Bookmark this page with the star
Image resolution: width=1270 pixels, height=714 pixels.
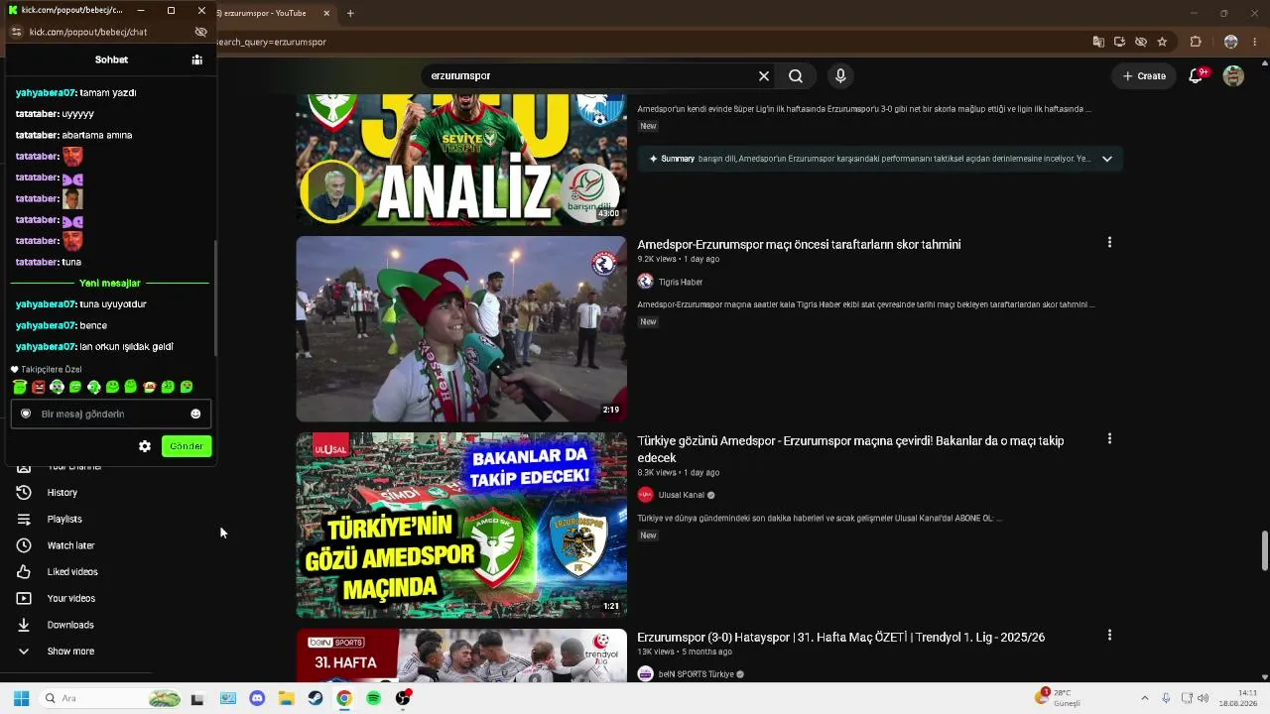click(x=1162, y=42)
